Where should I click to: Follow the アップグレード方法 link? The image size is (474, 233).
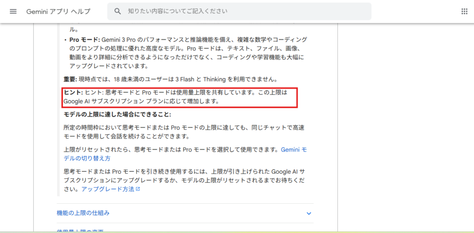(107, 189)
